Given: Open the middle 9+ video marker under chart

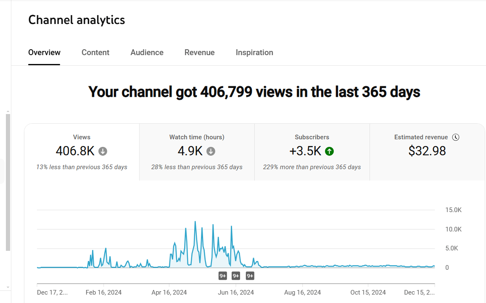Looking at the screenshot, I should 236,276.
